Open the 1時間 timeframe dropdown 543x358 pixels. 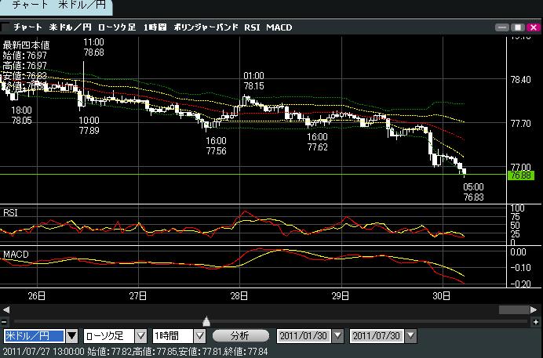coord(199,336)
